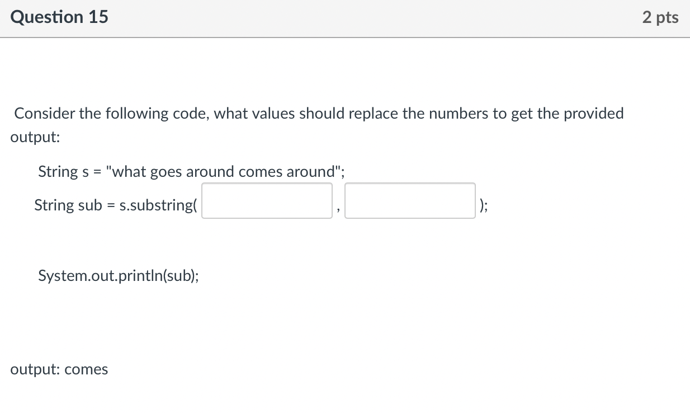Click the 2 pts label
690x413 pixels.
click(660, 17)
